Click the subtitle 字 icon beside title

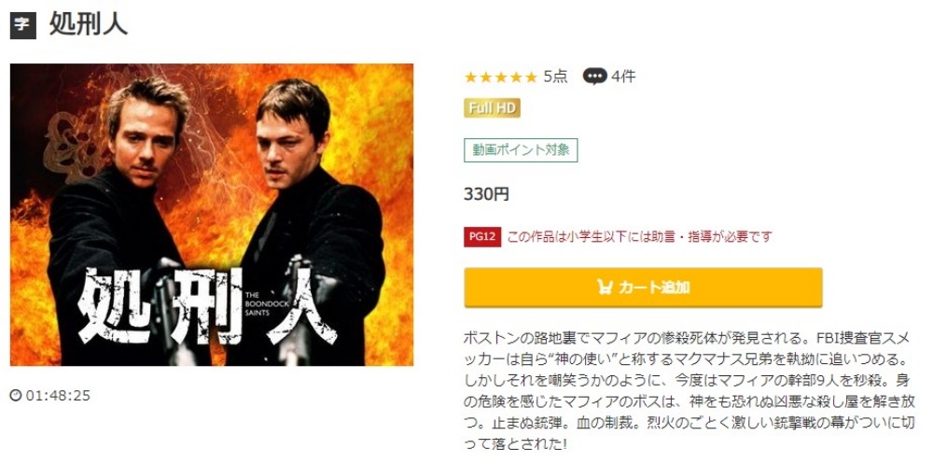coord(23,25)
